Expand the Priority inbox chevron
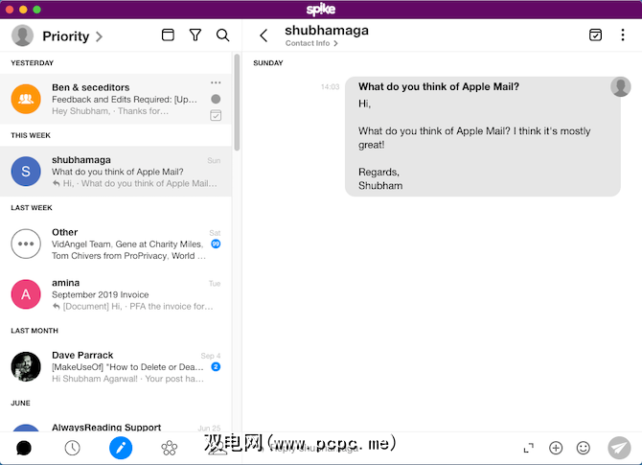Image resolution: width=642 pixels, height=465 pixels. (x=99, y=37)
